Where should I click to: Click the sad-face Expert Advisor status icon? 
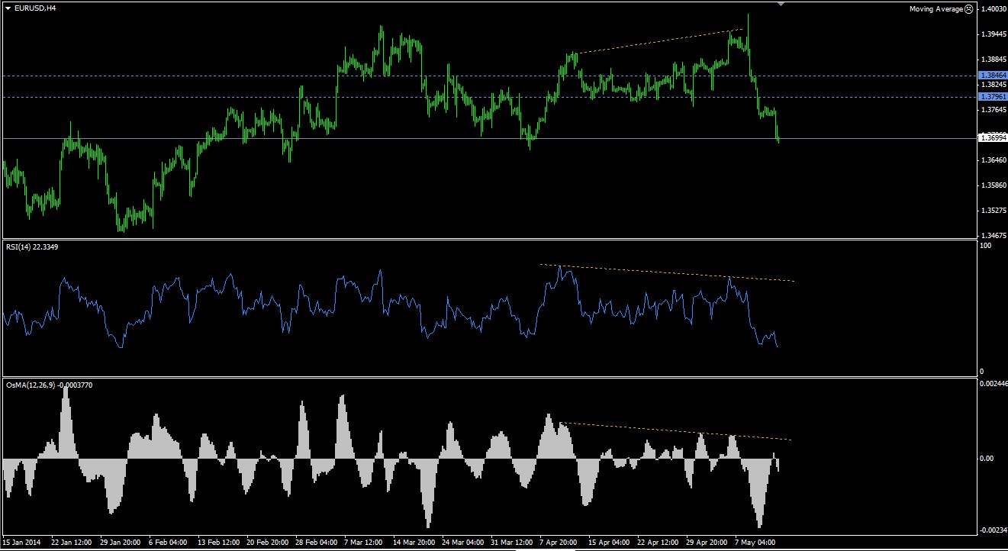pyautogui.click(x=969, y=8)
